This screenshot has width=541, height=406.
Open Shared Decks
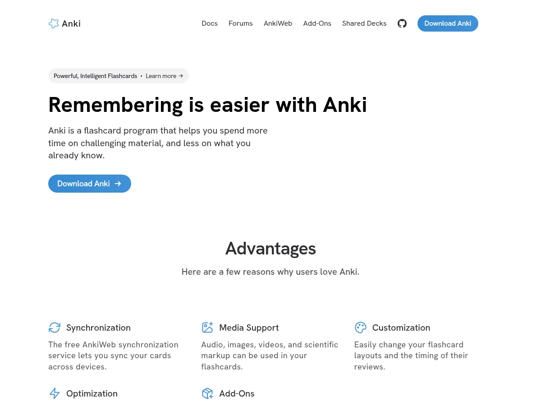pyautogui.click(x=364, y=23)
